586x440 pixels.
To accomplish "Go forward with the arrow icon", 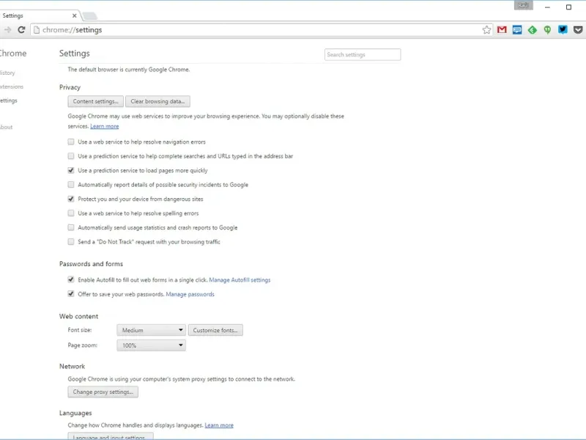I will pos(7,30).
